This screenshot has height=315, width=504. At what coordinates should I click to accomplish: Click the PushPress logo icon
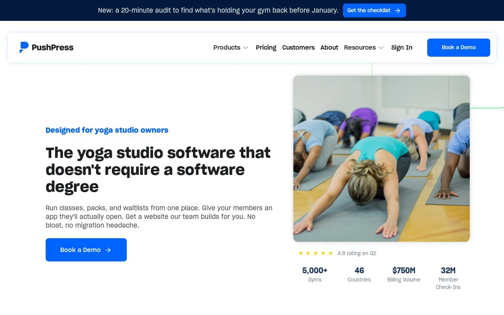point(24,48)
